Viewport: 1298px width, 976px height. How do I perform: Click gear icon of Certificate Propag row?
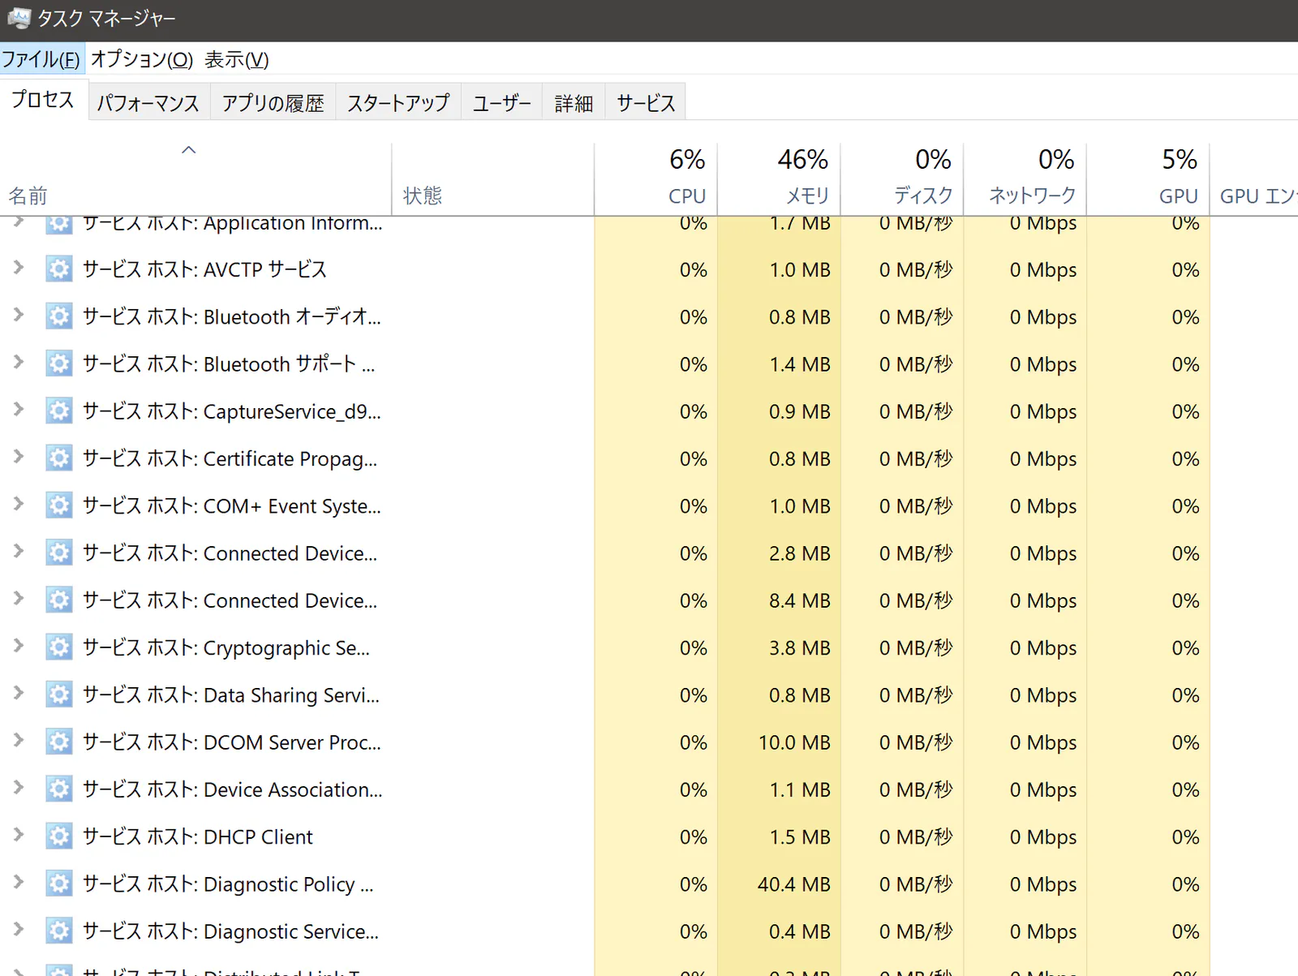point(58,458)
